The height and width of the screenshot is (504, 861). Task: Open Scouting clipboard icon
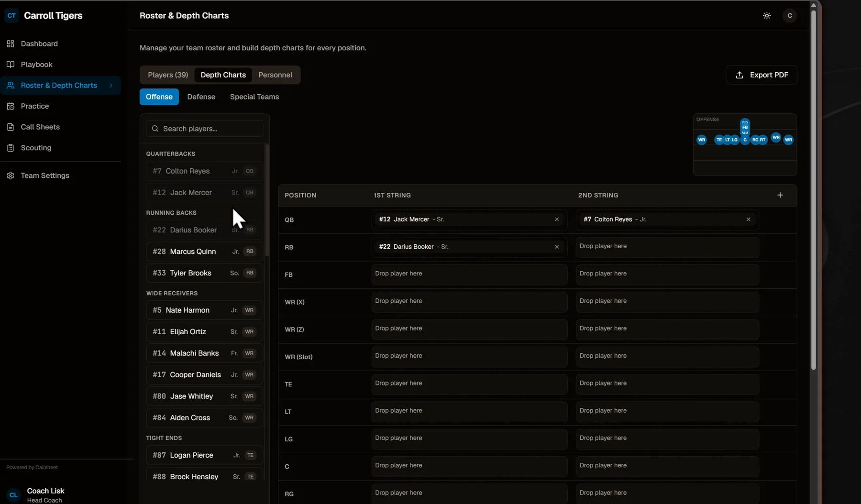(11, 148)
